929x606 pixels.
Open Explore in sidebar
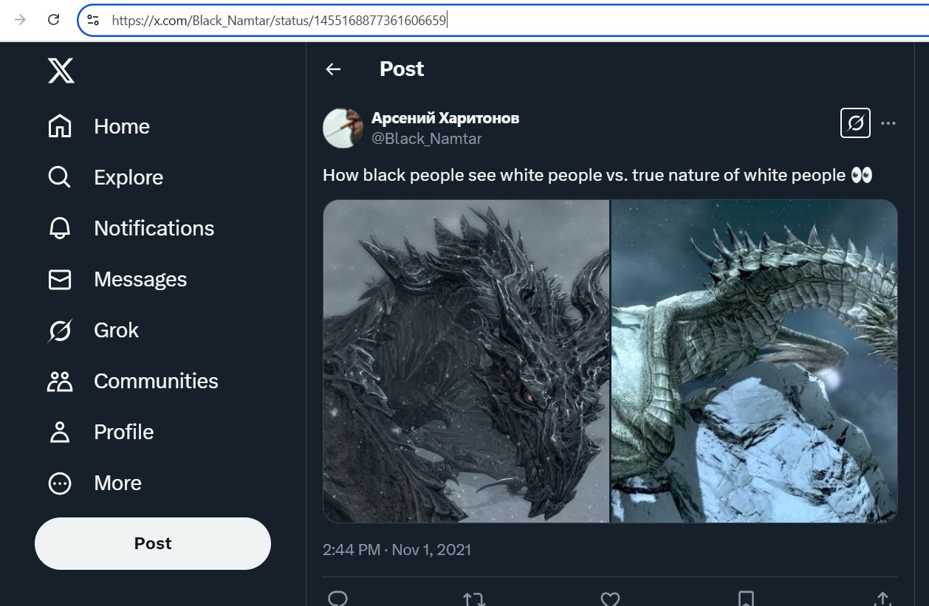coord(128,177)
